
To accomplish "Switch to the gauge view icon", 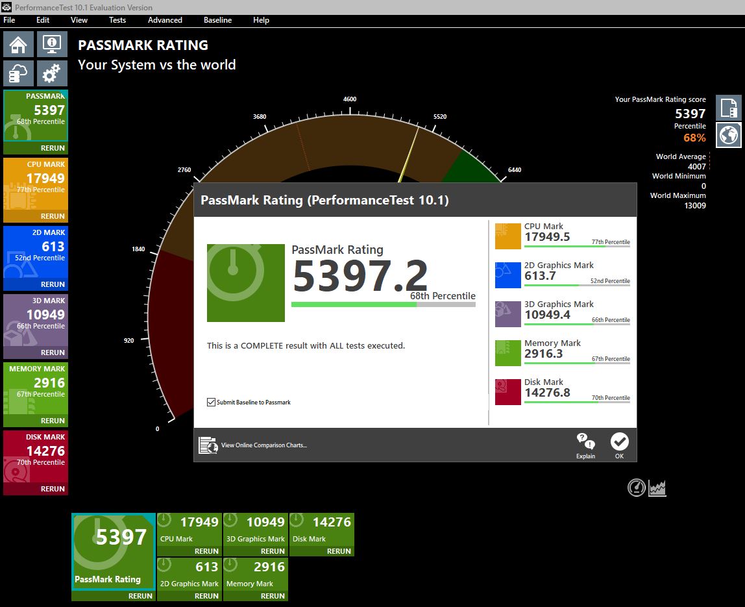I will click(636, 488).
